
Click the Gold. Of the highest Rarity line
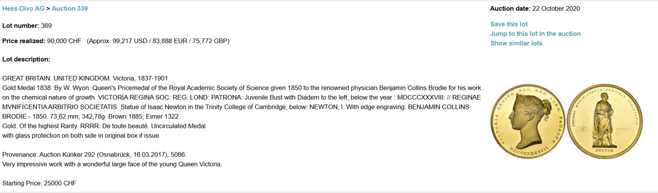pos(104,126)
